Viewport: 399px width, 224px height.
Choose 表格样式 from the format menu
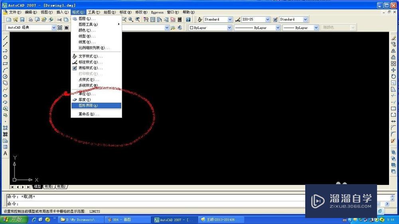(97, 68)
